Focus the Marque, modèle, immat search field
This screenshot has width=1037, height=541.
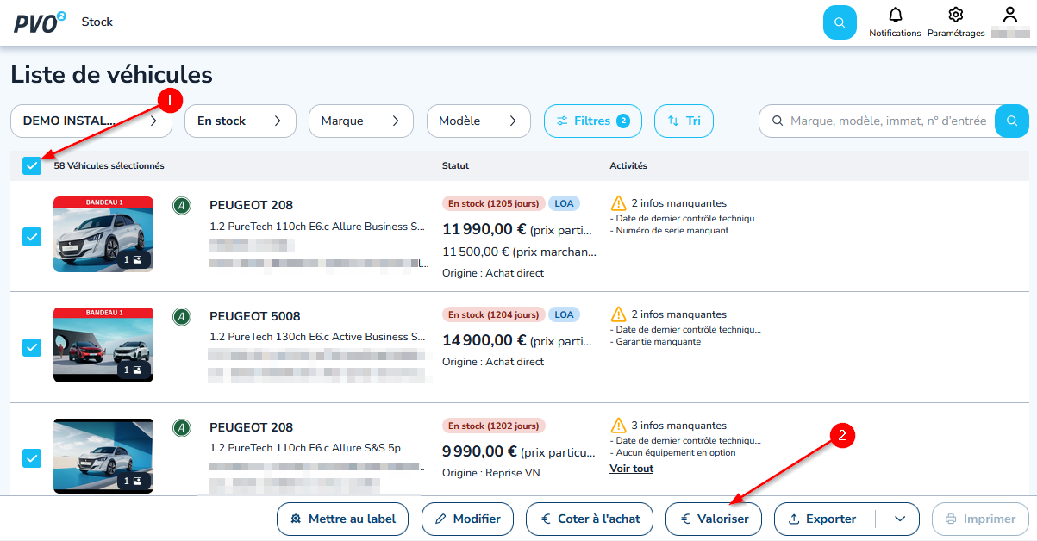(878, 121)
